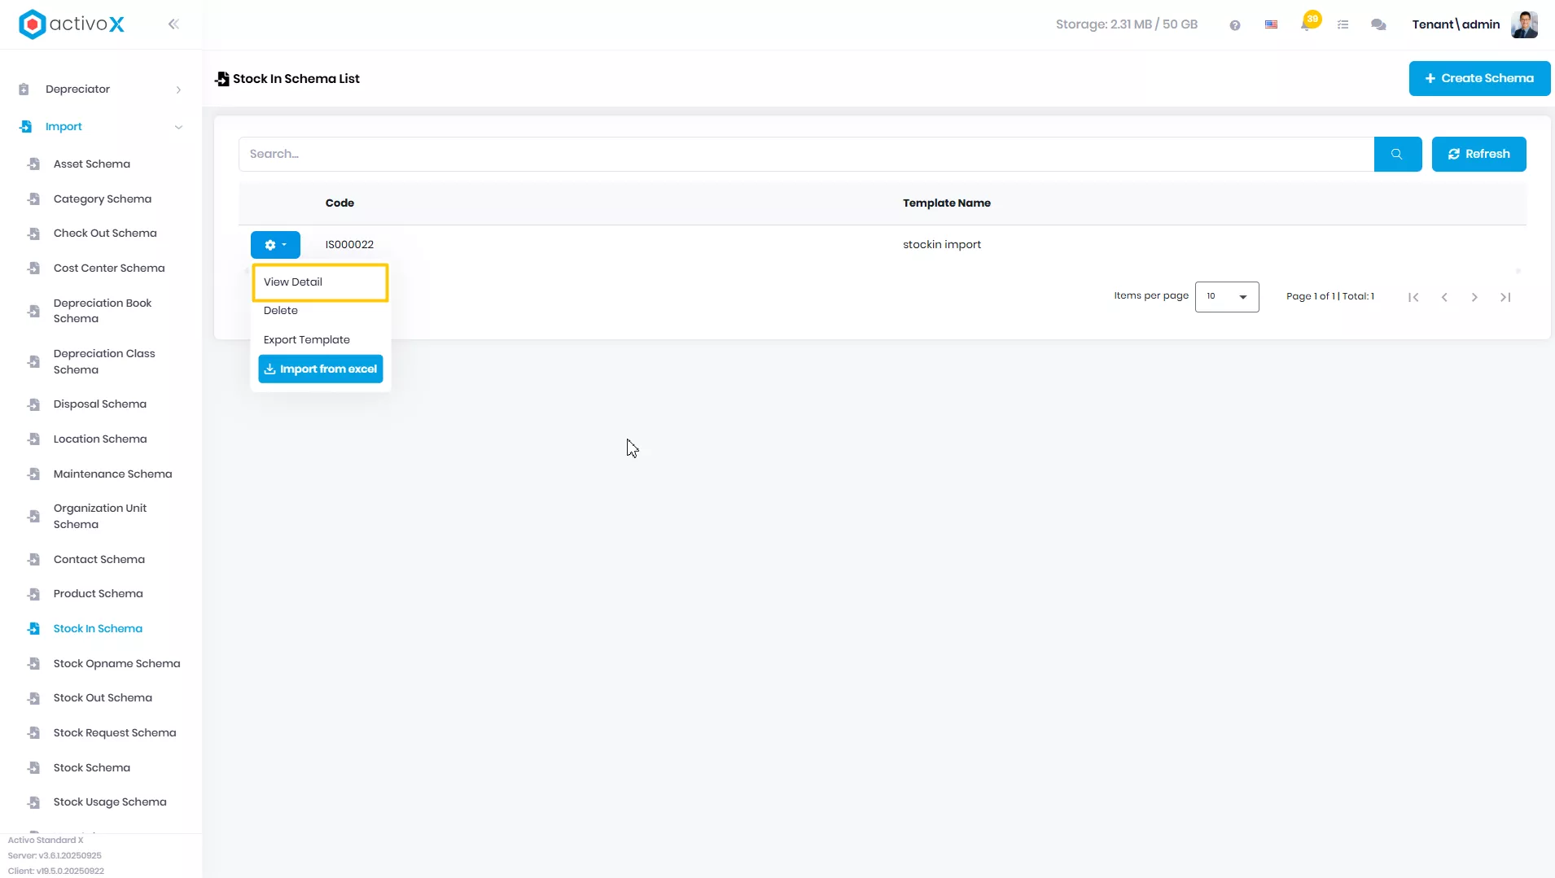This screenshot has width=1555, height=878.
Task: Click the IS000022 code cell
Action: (349, 245)
